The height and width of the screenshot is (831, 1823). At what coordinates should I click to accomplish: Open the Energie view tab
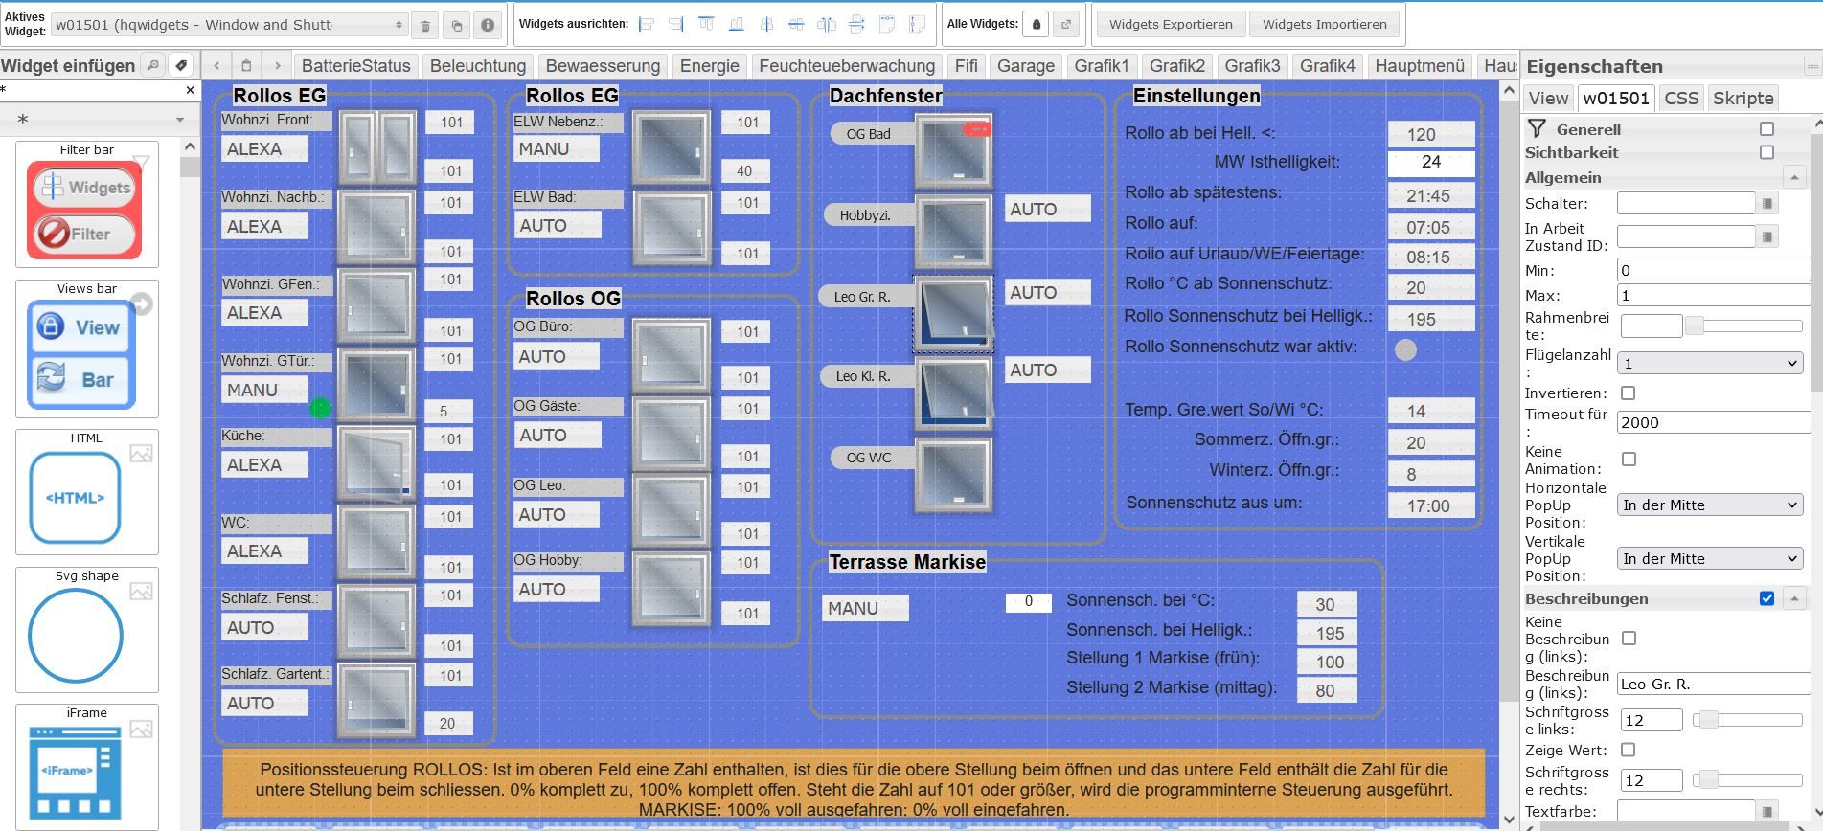point(710,66)
